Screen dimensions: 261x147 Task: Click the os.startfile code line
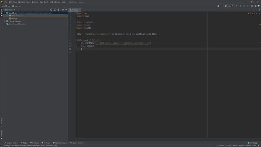(x=116, y=43)
